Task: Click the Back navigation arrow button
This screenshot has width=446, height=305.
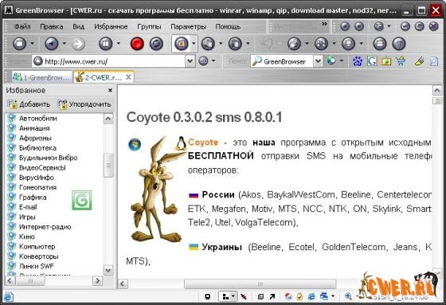Action: 52,44
